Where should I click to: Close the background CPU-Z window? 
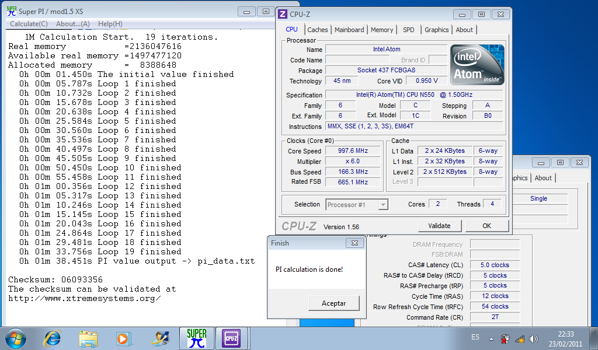[579, 163]
